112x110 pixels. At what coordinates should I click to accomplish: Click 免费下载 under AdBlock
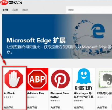coord(9,107)
